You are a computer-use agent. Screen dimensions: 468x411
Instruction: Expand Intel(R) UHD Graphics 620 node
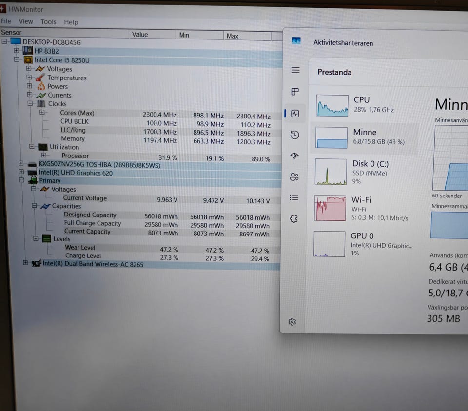click(21, 172)
